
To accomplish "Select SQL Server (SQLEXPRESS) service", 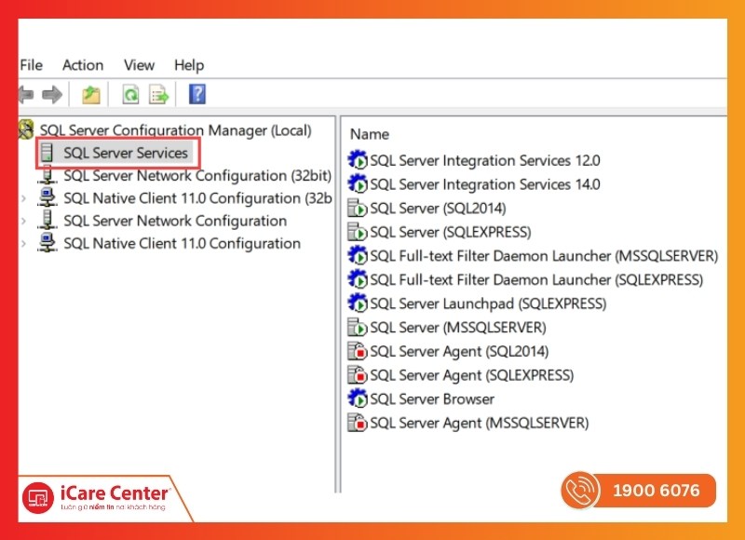I will pos(451,232).
